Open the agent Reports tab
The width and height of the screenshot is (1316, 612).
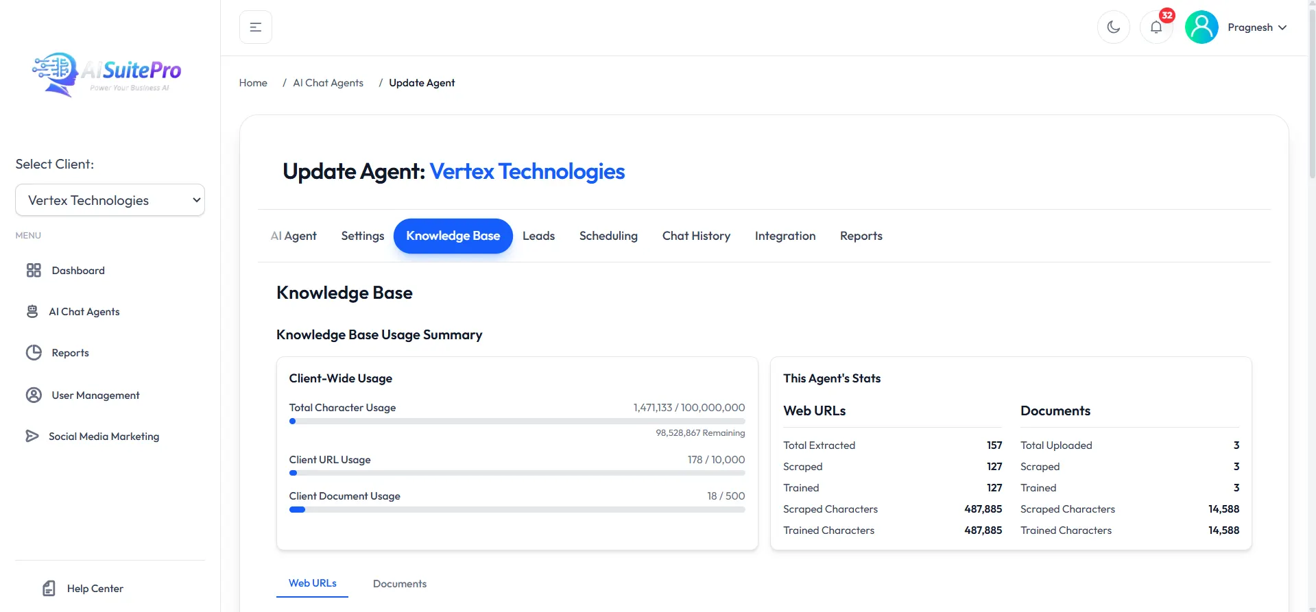[861, 236]
